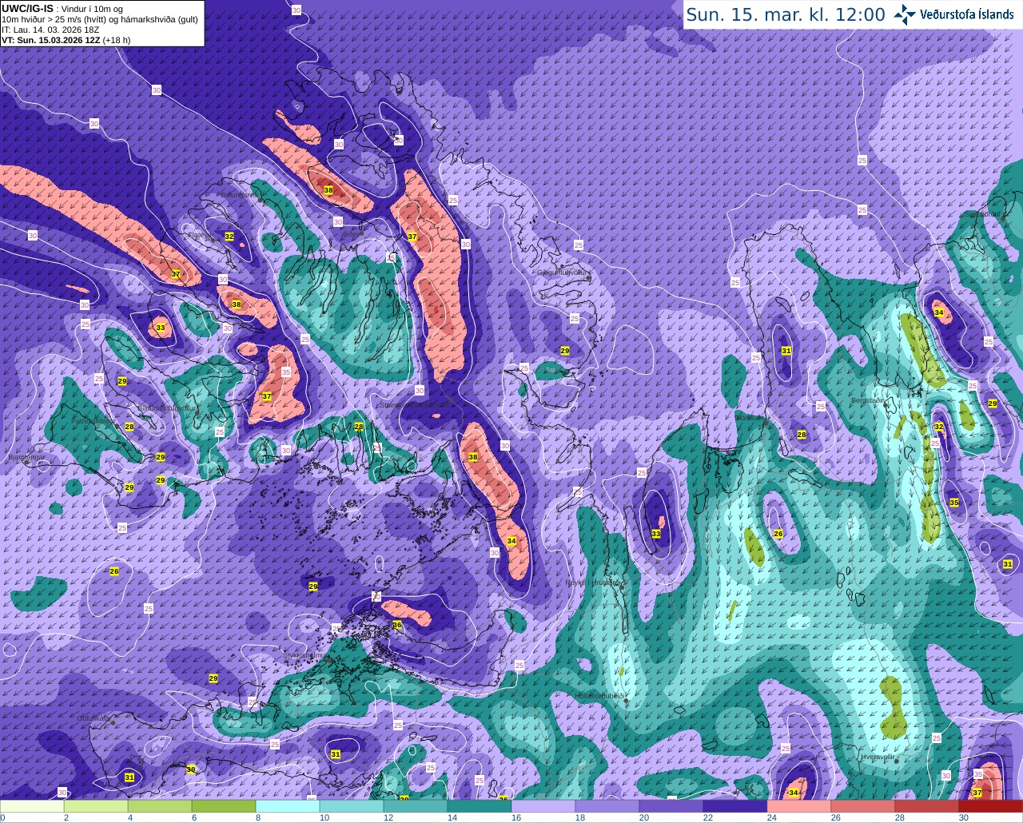Select the 12–14 m/s teal legend swatch
The height and width of the screenshot is (823, 1023).
click(416, 806)
